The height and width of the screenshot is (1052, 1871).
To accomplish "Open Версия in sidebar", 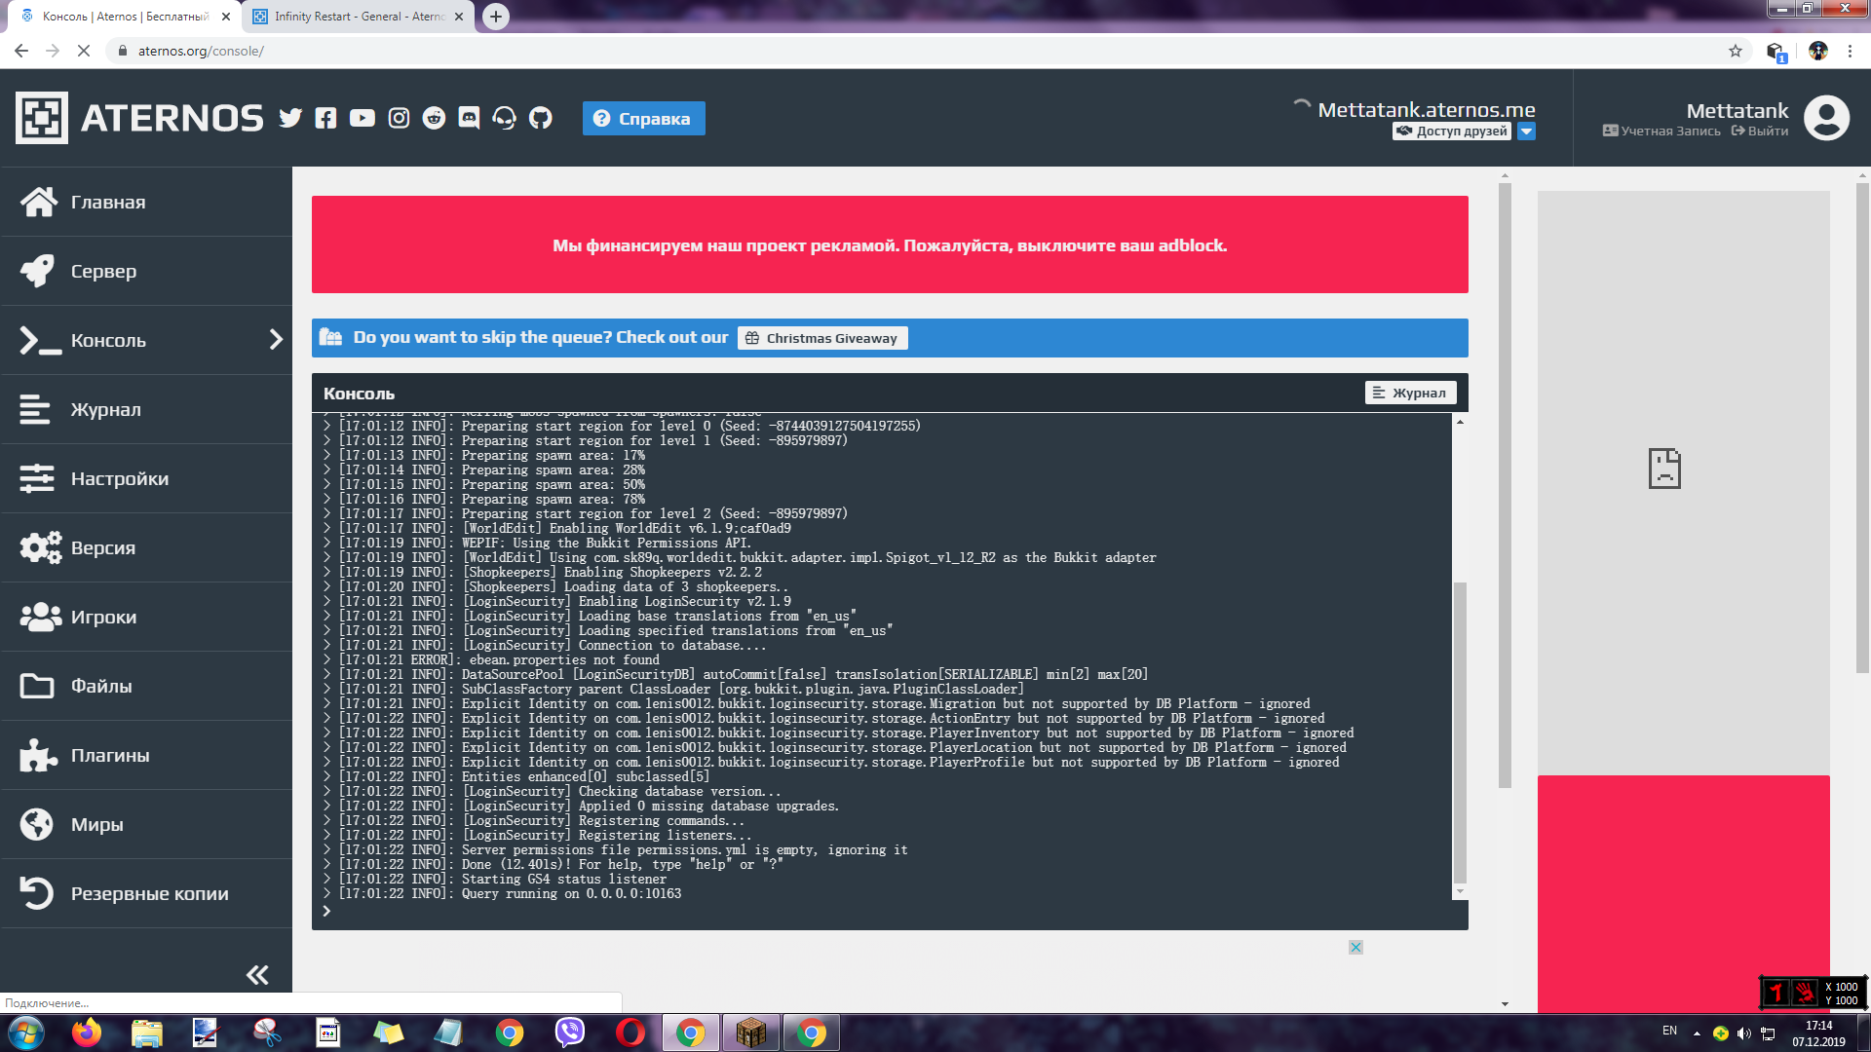I will click(x=146, y=547).
